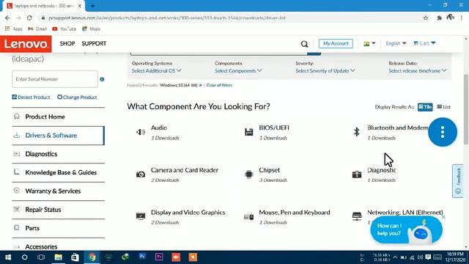Screen dimensions: 469x264
Task: Bookmark page with the star icon
Action: pyautogui.click(x=426, y=18)
